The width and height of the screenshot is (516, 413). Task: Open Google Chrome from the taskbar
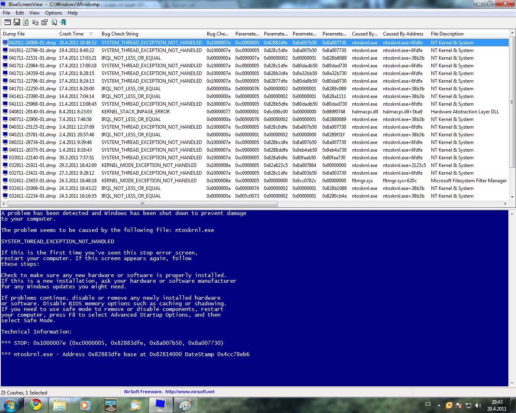36,405
